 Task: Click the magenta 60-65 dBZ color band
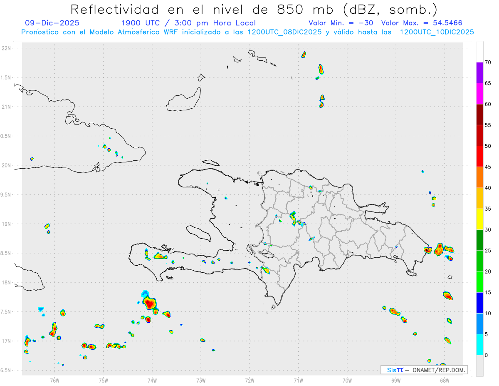tap(479, 94)
